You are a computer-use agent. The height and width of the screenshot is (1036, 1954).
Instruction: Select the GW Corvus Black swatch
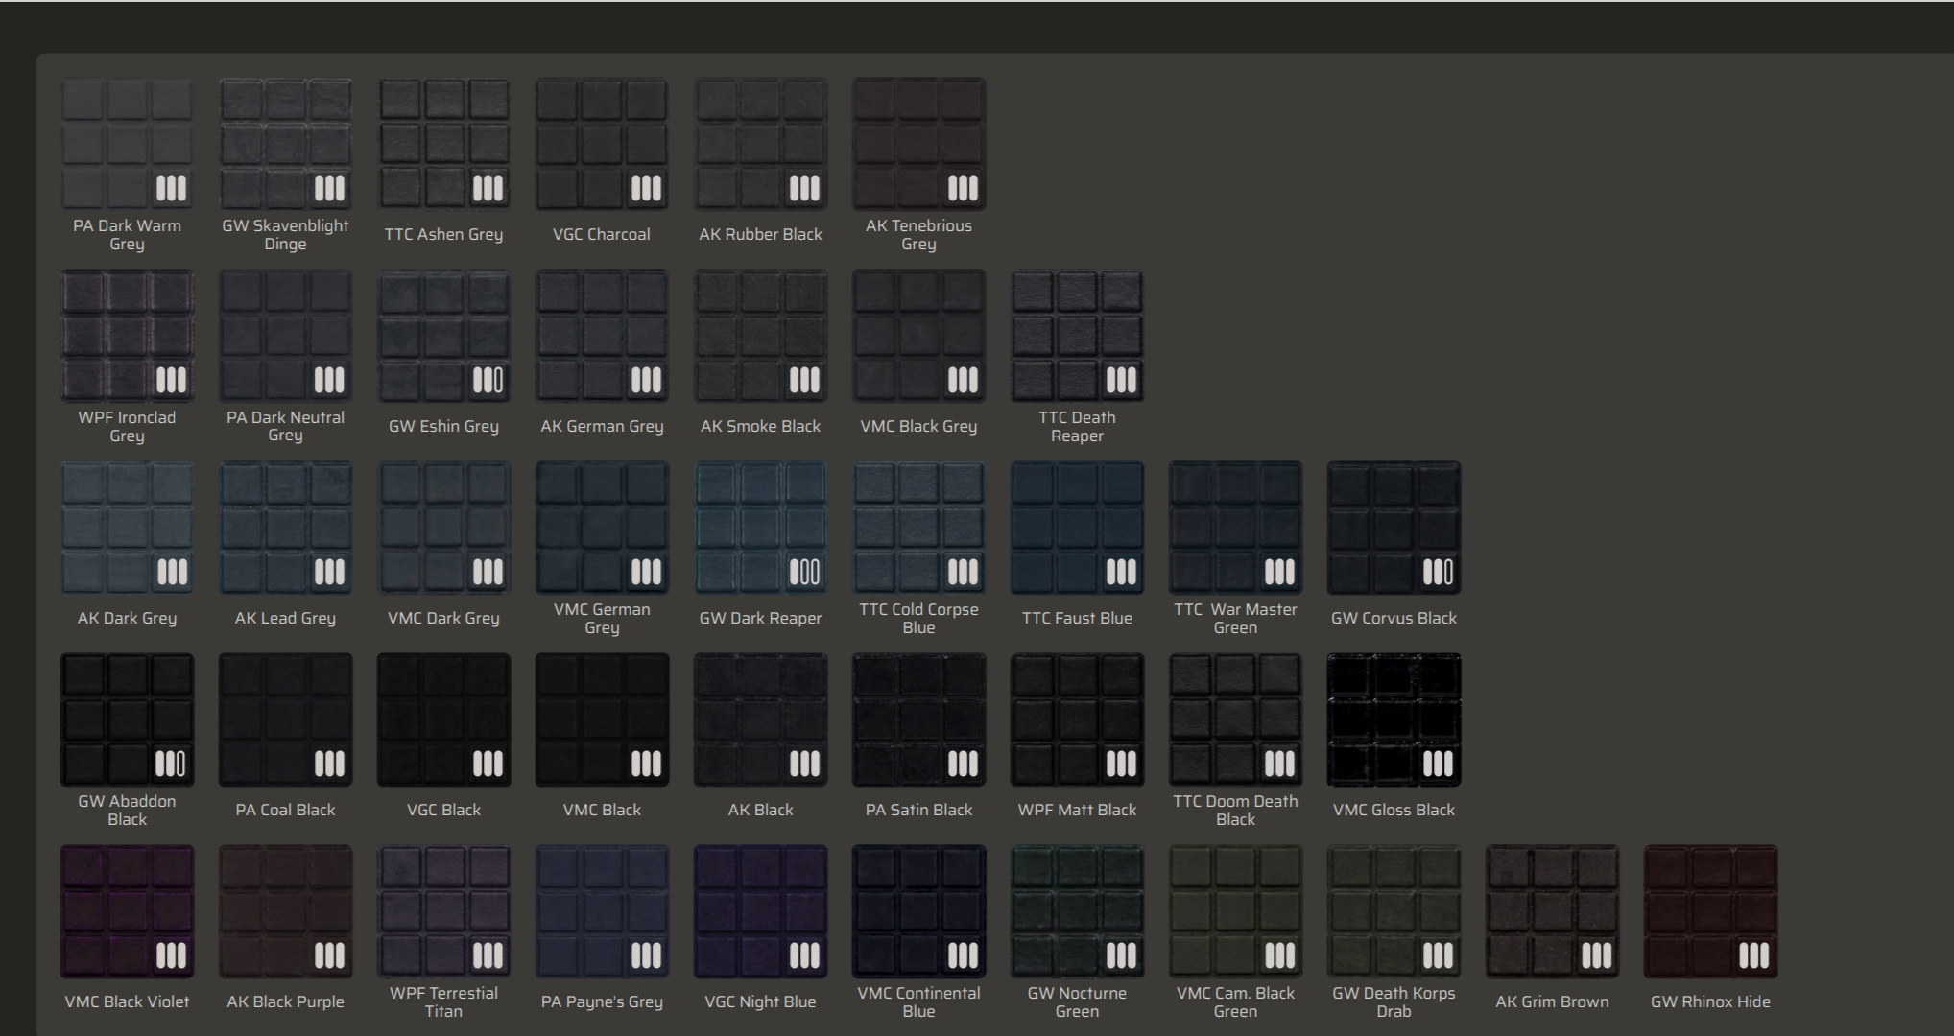point(1394,528)
